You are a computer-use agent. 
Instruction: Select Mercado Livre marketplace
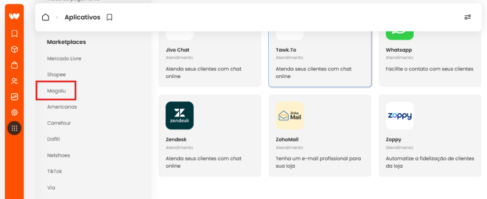click(64, 59)
